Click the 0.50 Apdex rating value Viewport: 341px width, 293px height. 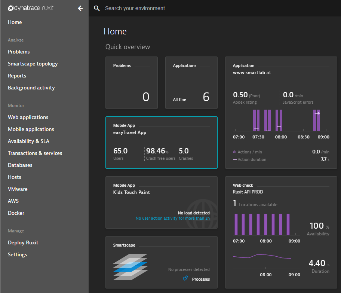point(240,95)
